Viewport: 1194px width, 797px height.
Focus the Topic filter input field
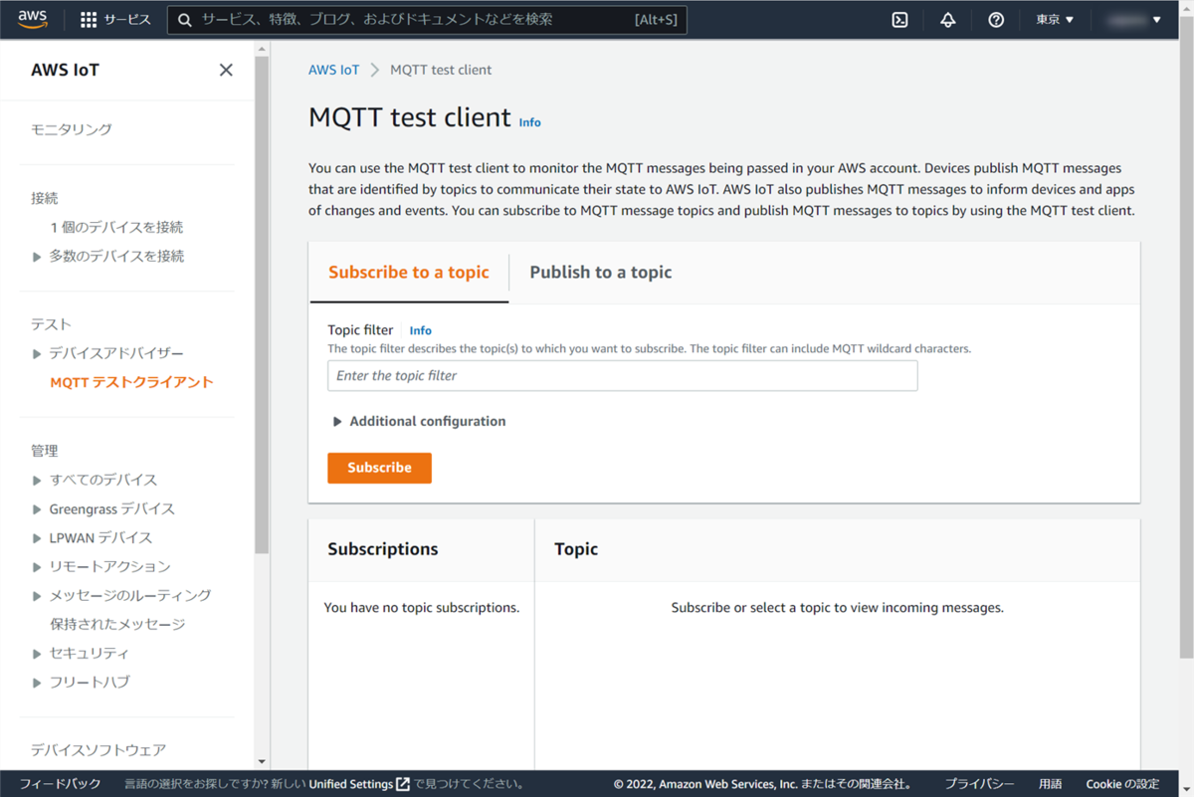click(x=622, y=376)
